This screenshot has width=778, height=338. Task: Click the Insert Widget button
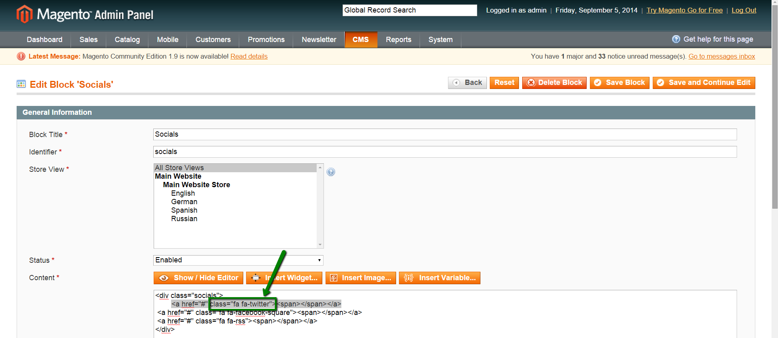(x=284, y=278)
